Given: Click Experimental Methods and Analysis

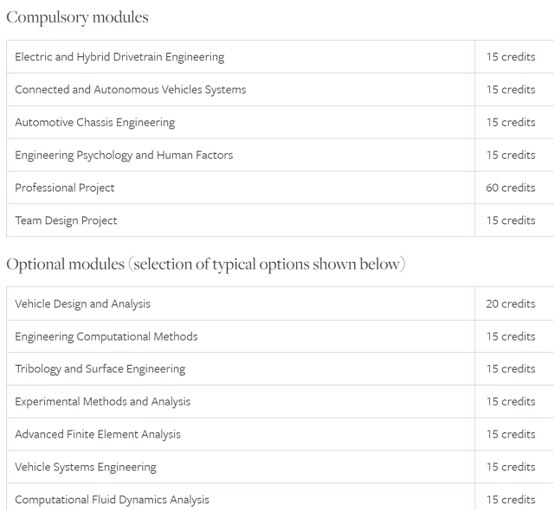Looking at the screenshot, I should [x=102, y=402].
